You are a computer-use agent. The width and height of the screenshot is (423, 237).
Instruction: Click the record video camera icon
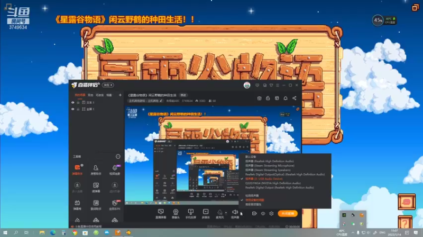254,213
